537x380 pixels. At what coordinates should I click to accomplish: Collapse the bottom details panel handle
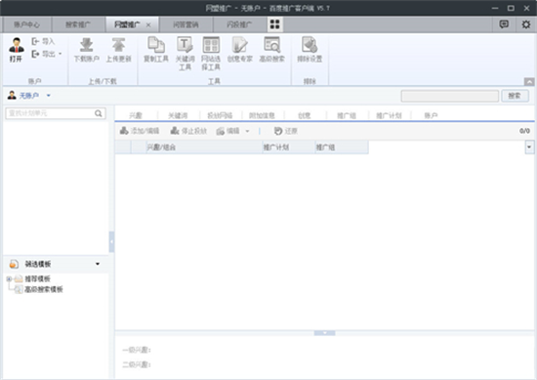pyautogui.click(x=325, y=333)
